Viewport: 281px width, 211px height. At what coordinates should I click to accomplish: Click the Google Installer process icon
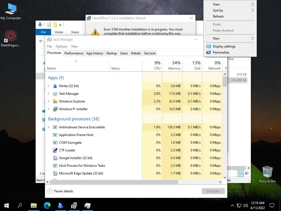coord(55,158)
